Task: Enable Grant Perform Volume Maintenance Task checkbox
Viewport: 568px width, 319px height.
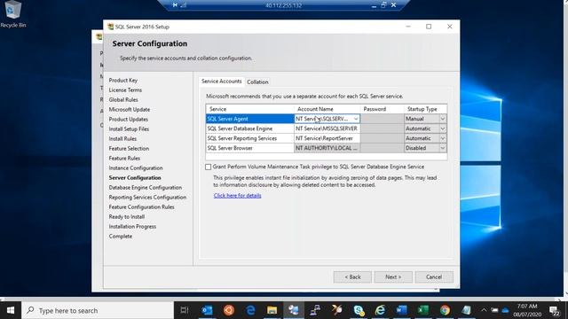Action: [208, 167]
